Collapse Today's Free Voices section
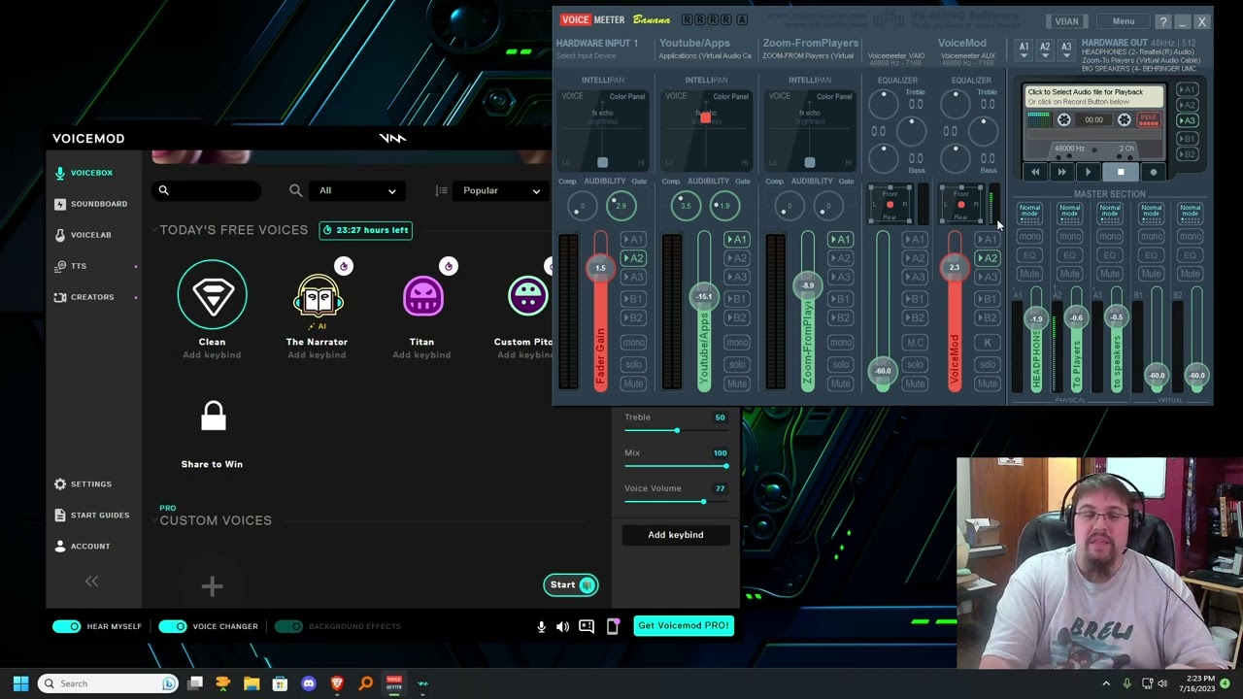This screenshot has height=699, width=1243. [x=153, y=230]
